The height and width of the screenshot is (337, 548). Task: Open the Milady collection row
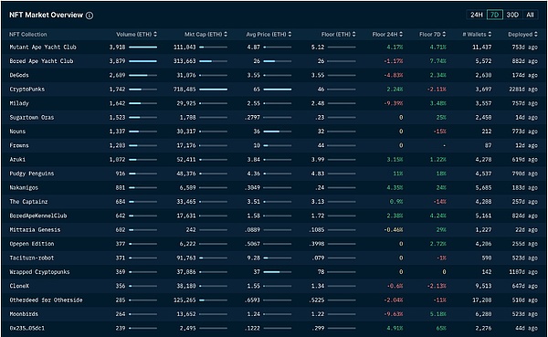click(274, 103)
